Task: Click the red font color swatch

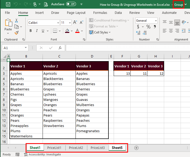Action: click(x=77, y=31)
